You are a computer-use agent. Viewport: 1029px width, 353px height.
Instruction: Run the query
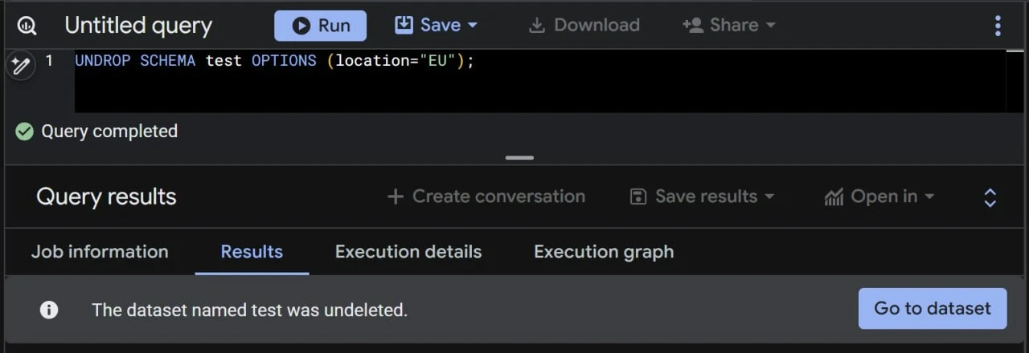pyautogui.click(x=320, y=26)
